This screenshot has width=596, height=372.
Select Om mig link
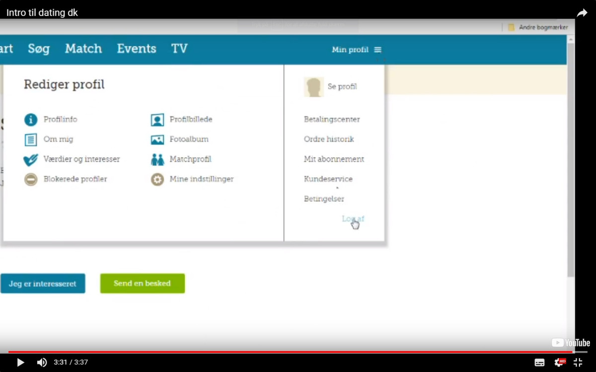coord(58,139)
